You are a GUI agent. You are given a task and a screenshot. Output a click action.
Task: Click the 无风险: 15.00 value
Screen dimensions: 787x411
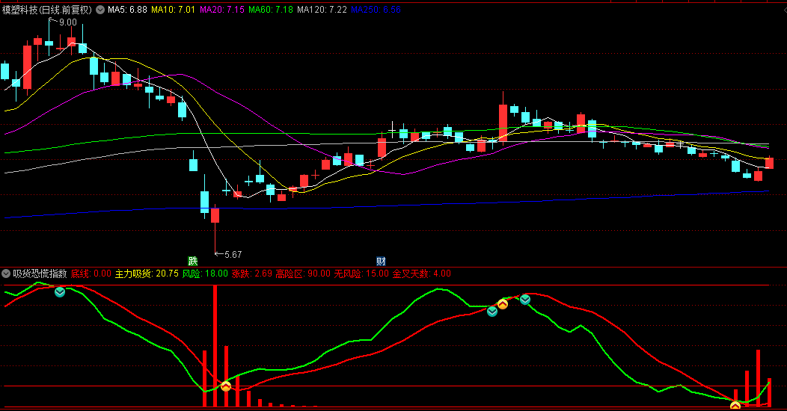[361, 274]
